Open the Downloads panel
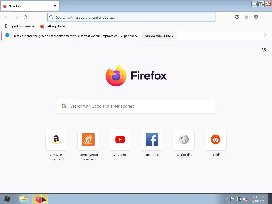Viewport: 272px width, 204px height. (246, 17)
